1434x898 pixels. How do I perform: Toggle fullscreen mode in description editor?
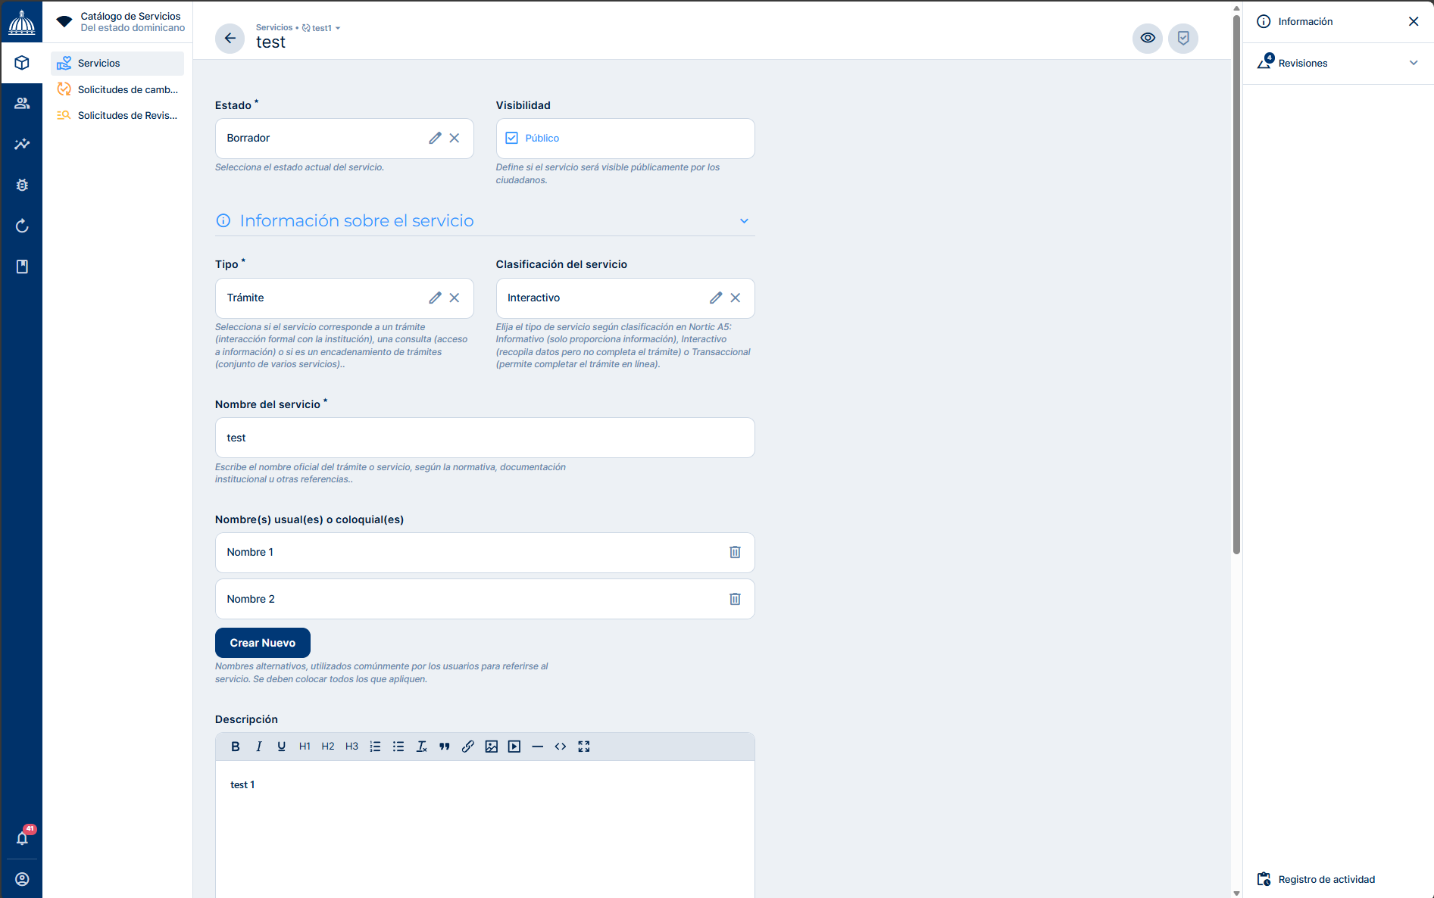pos(583,747)
